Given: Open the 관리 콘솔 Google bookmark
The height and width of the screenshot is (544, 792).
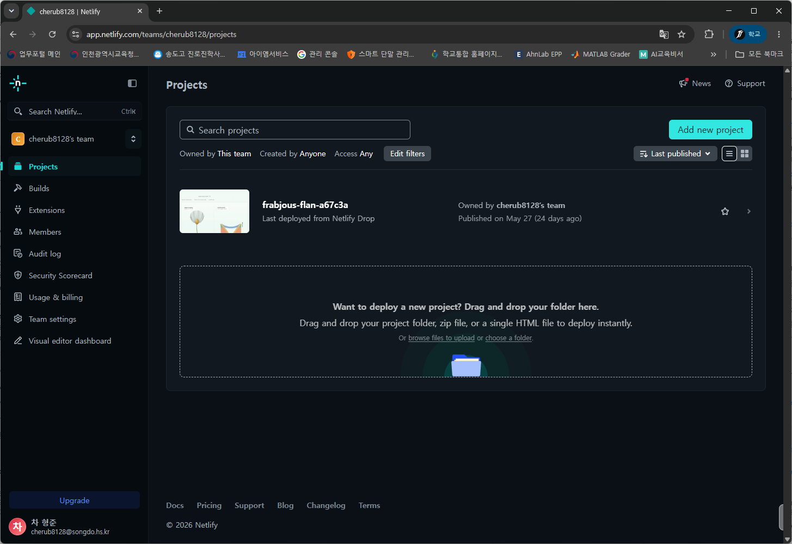Looking at the screenshot, I should (318, 54).
